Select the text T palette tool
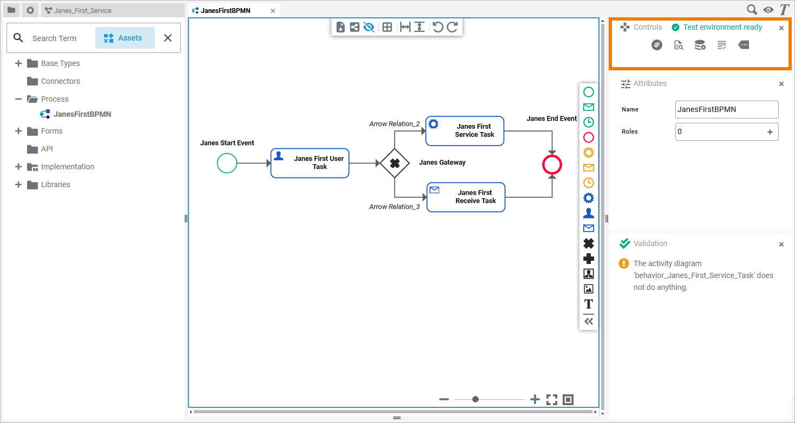Screen dimensions: 795x423 point(589,304)
